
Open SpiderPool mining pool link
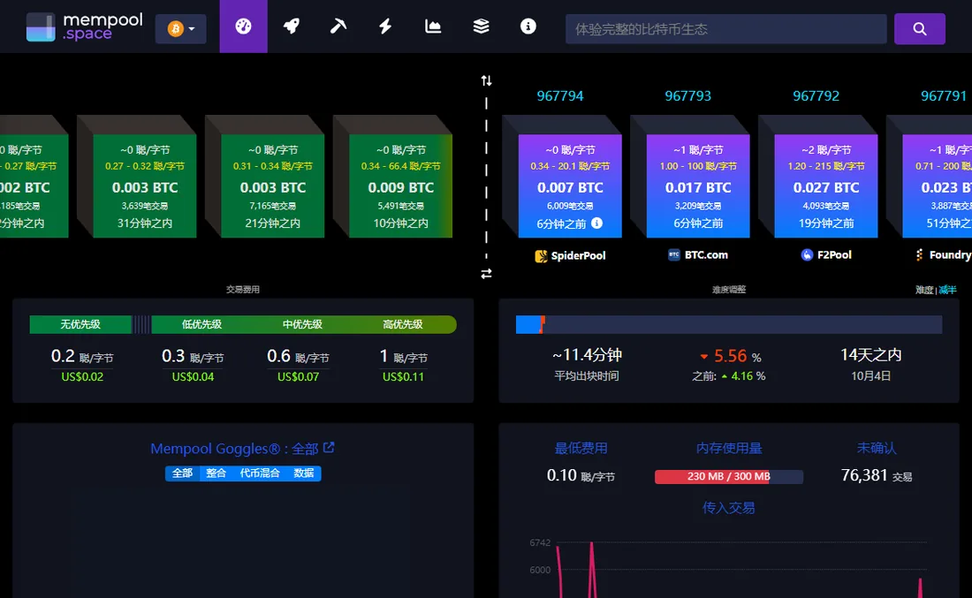coord(570,255)
